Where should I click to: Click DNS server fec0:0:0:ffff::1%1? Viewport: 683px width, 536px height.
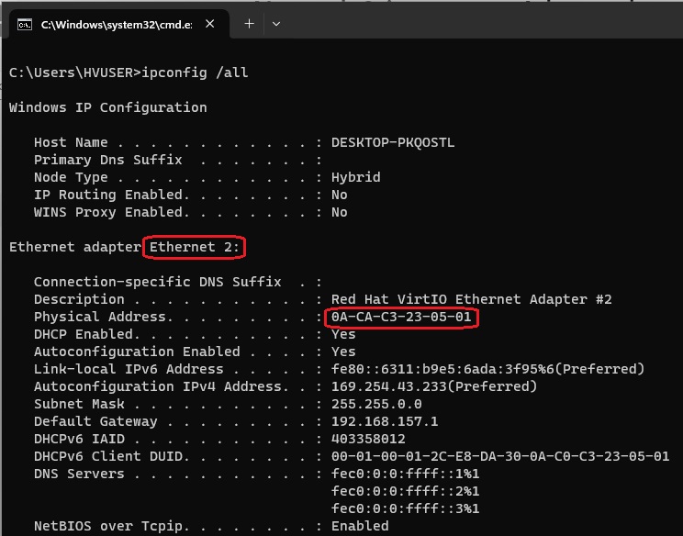(x=406, y=474)
